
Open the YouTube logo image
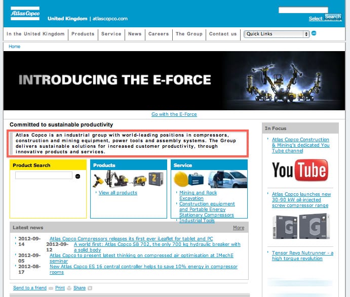click(x=299, y=171)
